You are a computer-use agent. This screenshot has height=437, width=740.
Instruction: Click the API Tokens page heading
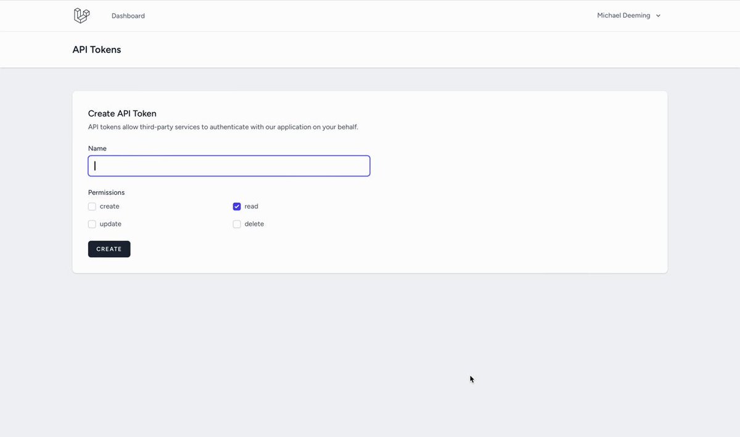pos(97,50)
